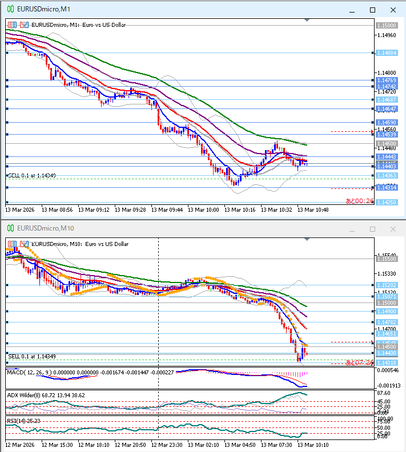406x452 pixels.
Task: Open the EURUSDmicro,M10 title bar chart icon
Action: tap(10, 228)
